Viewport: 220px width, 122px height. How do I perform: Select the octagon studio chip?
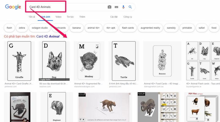pyautogui.click(x=40, y=28)
